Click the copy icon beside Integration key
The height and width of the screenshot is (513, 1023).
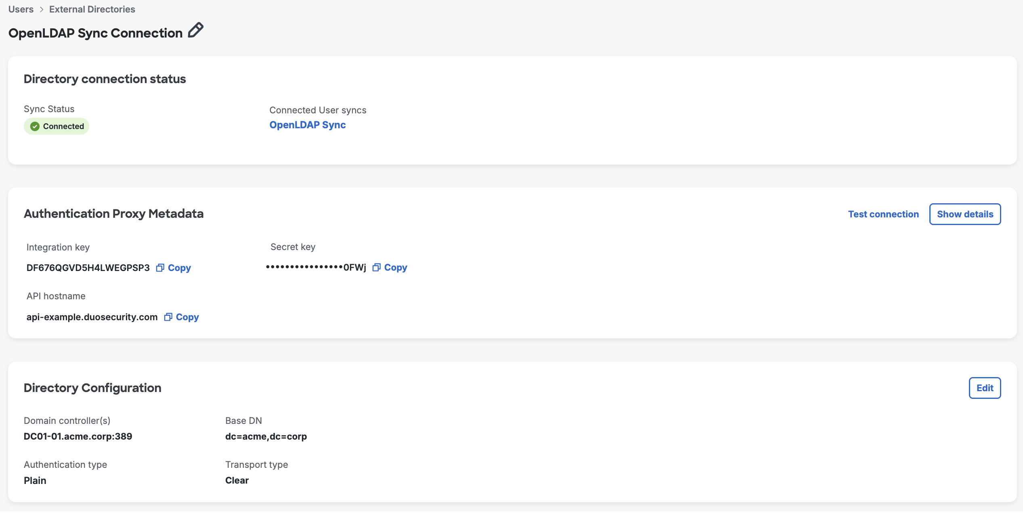[x=160, y=268]
